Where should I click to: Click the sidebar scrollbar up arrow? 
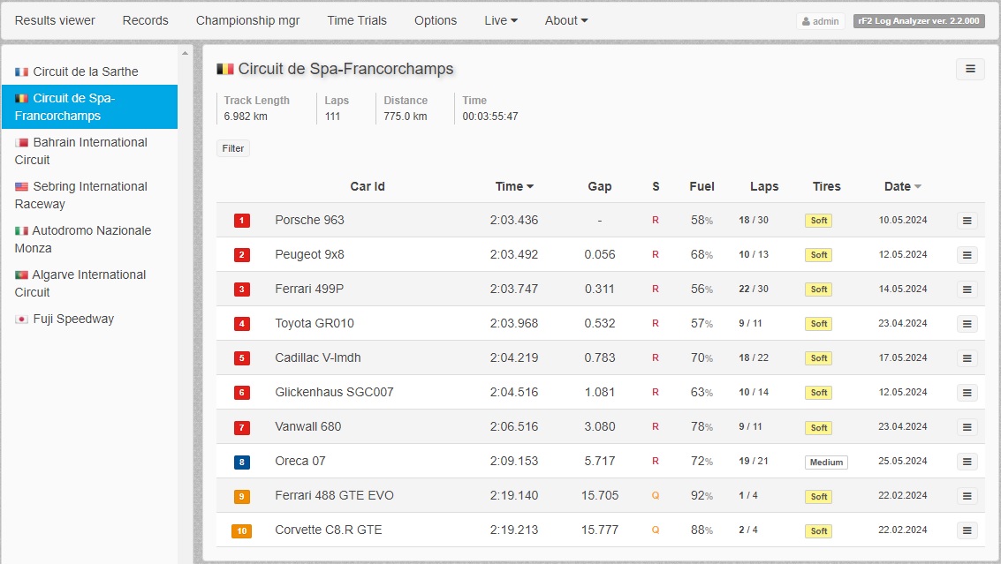(x=186, y=53)
